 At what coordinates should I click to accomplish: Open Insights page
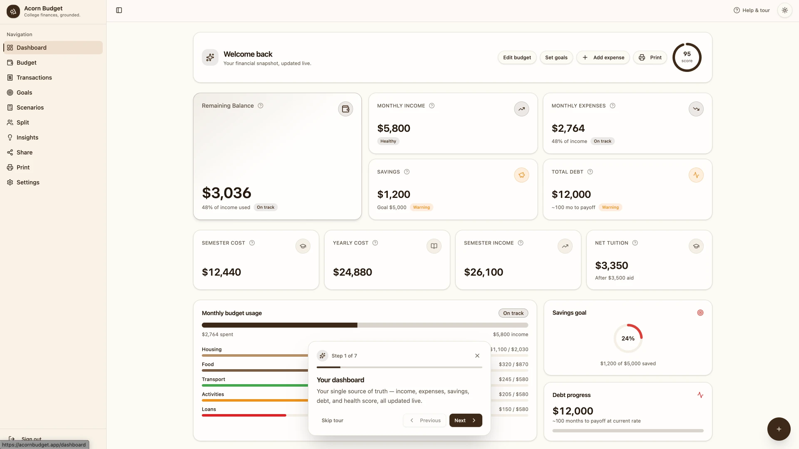[53, 137]
